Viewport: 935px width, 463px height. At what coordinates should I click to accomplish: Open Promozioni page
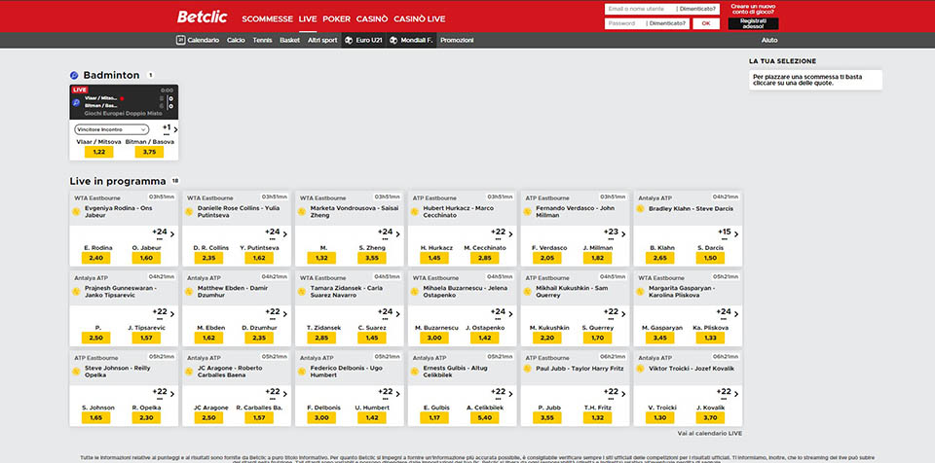[x=457, y=41]
